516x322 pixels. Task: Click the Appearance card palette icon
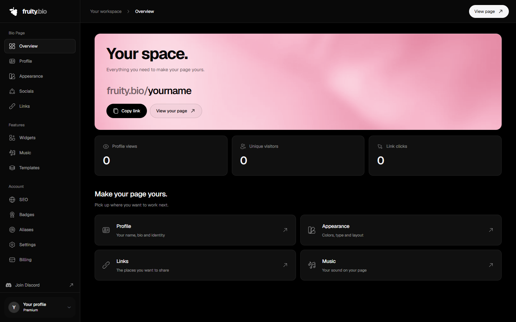(x=312, y=230)
